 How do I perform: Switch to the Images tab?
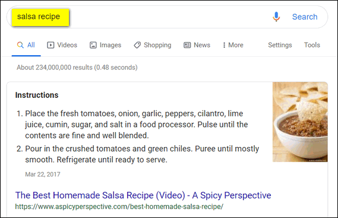point(105,45)
